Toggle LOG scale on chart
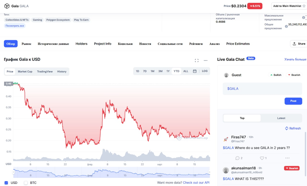Screen dimensions: 307x186 (205, 71)
